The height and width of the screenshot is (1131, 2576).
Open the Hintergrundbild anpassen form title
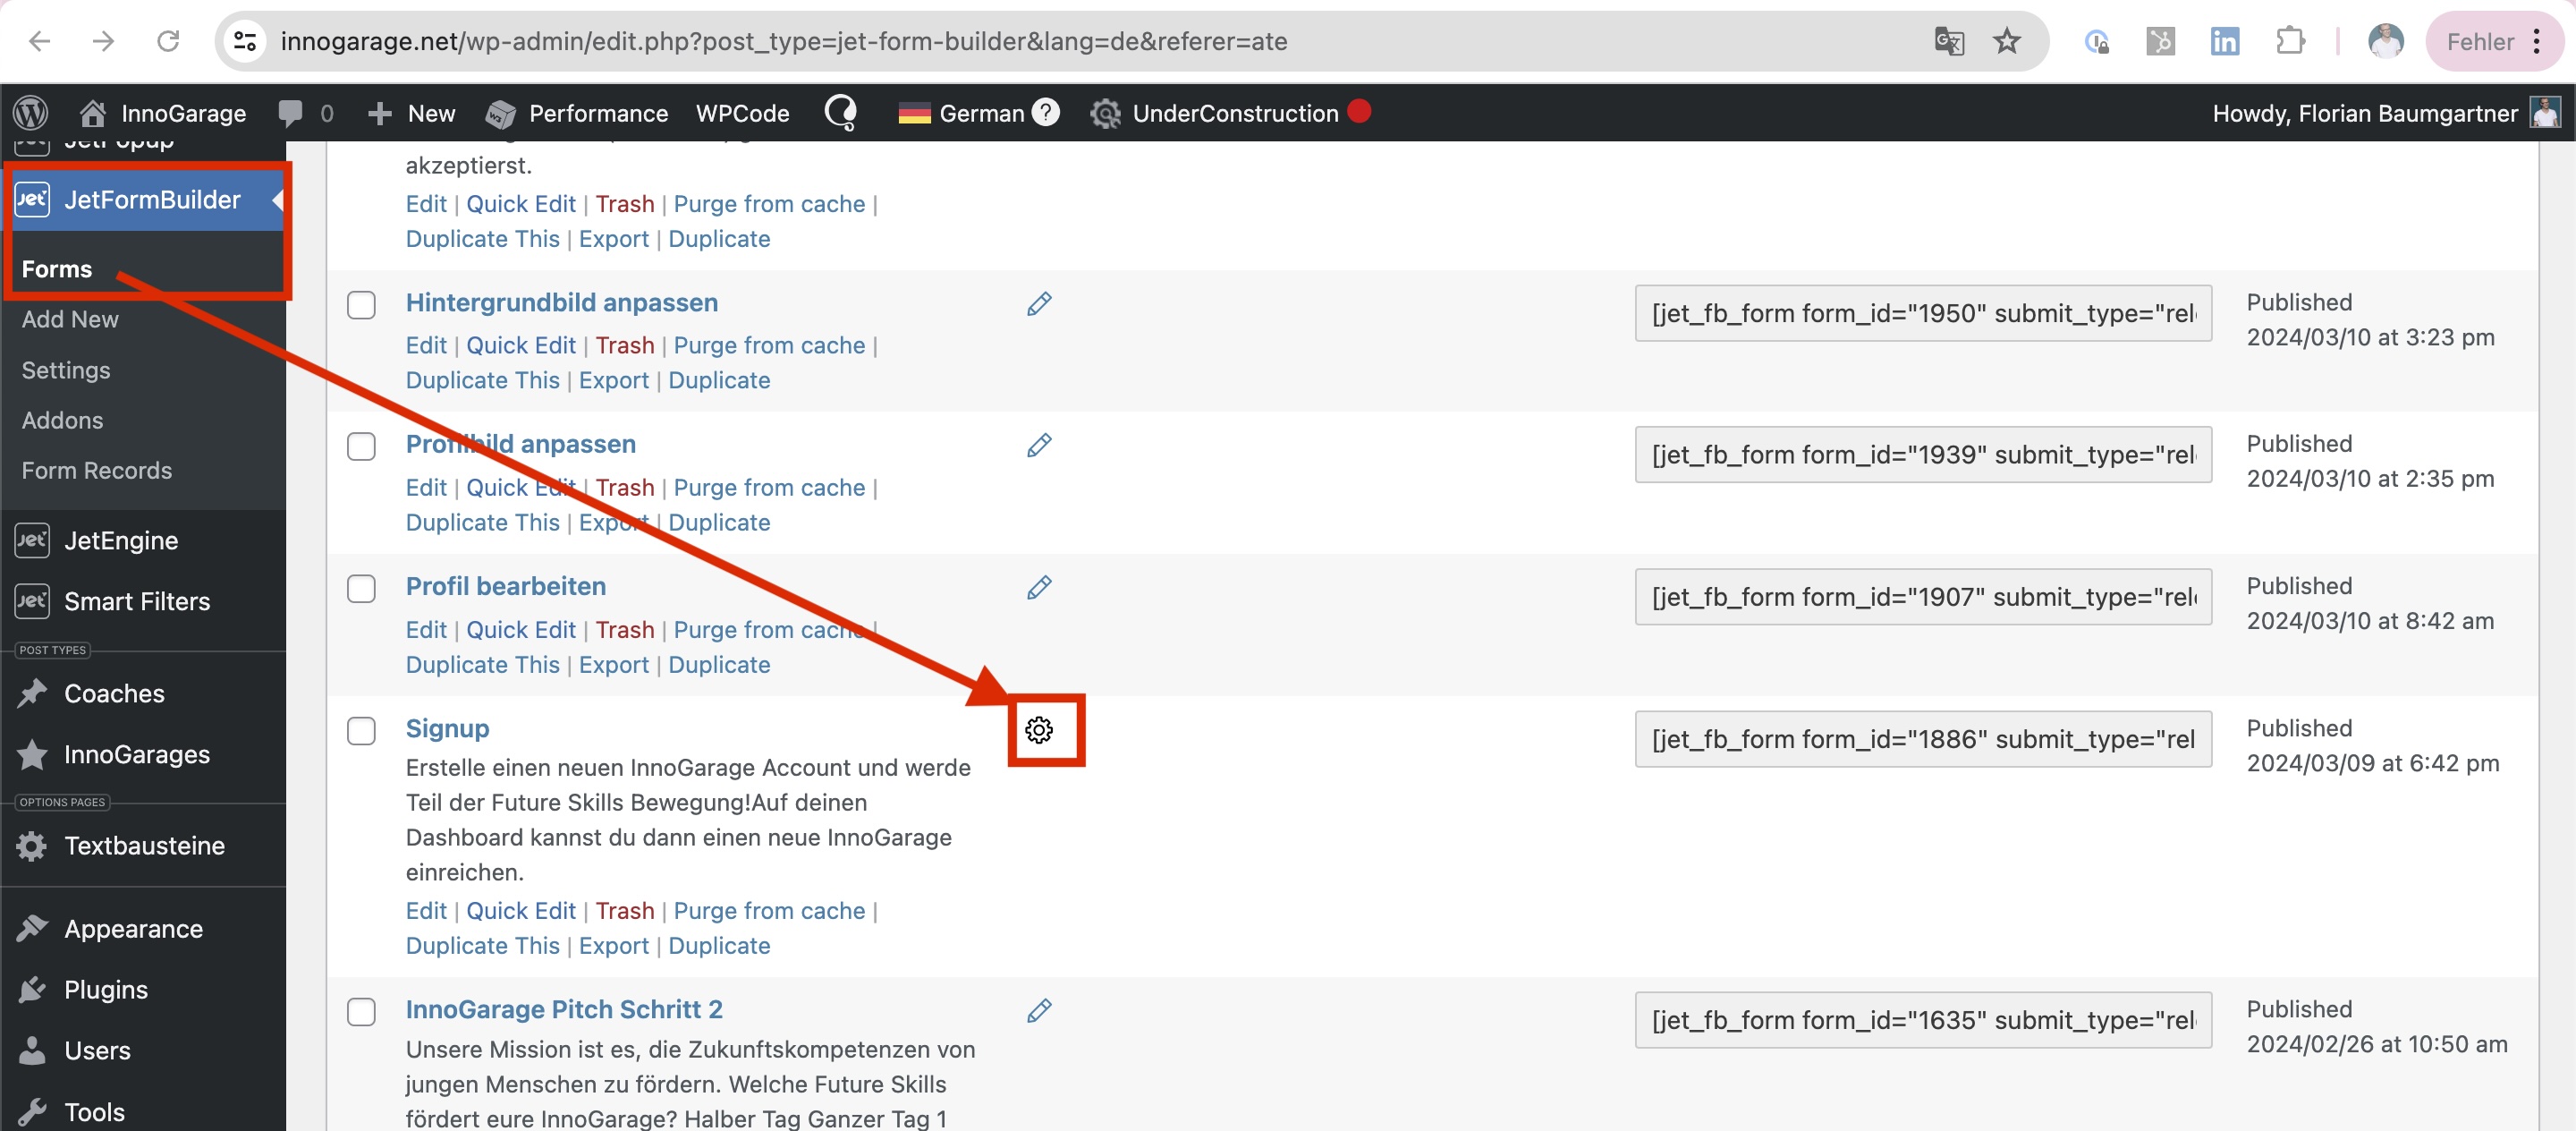(561, 302)
